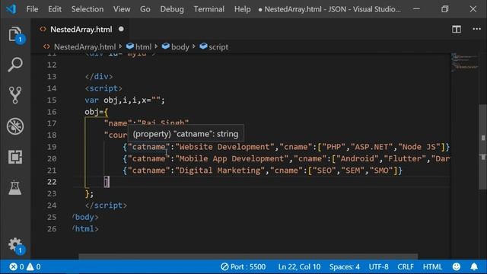Viewport: 487px width, 274px height.
Task: Open the Test flask icon view
Action: click(x=15, y=188)
